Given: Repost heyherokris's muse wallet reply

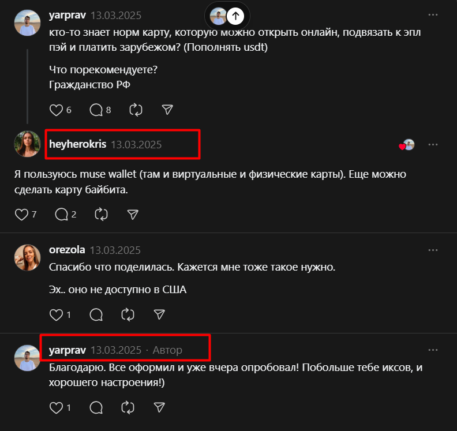Looking at the screenshot, I should [101, 215].
